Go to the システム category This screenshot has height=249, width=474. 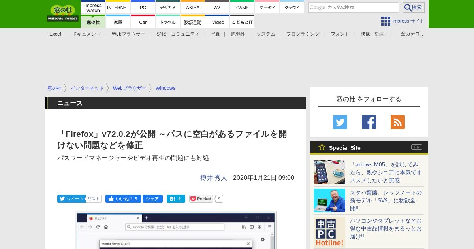266,34
